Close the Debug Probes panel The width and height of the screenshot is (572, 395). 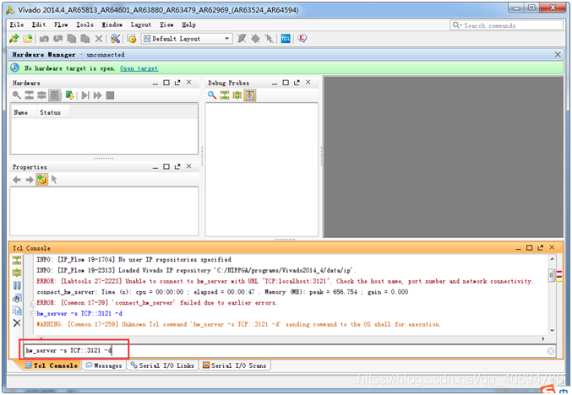tap(308, 83)
